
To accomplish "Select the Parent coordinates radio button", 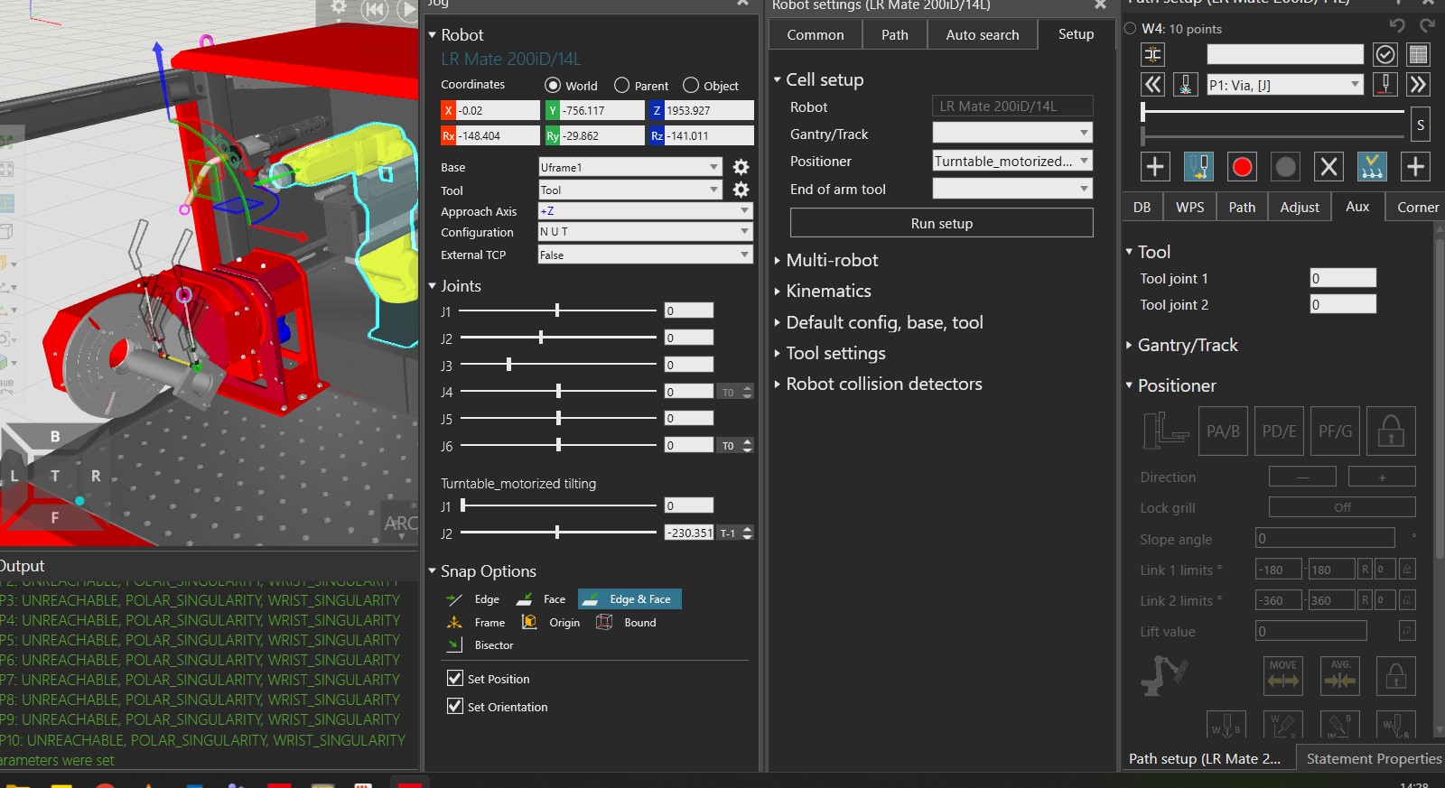I will tap(621, 86).
